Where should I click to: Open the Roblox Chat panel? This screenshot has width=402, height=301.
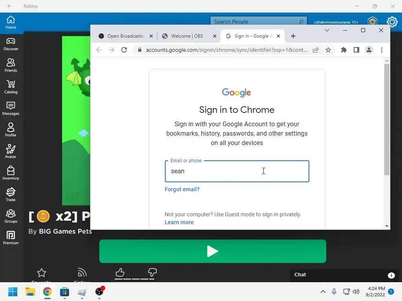(x=345, y=275)
